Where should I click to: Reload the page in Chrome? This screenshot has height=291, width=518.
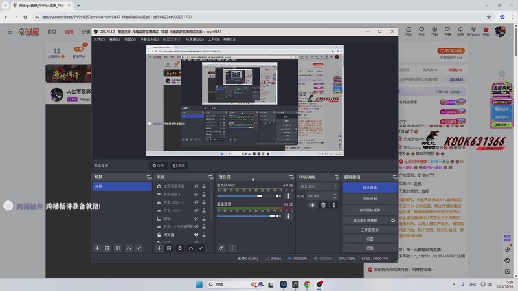(x=25, y=17)
